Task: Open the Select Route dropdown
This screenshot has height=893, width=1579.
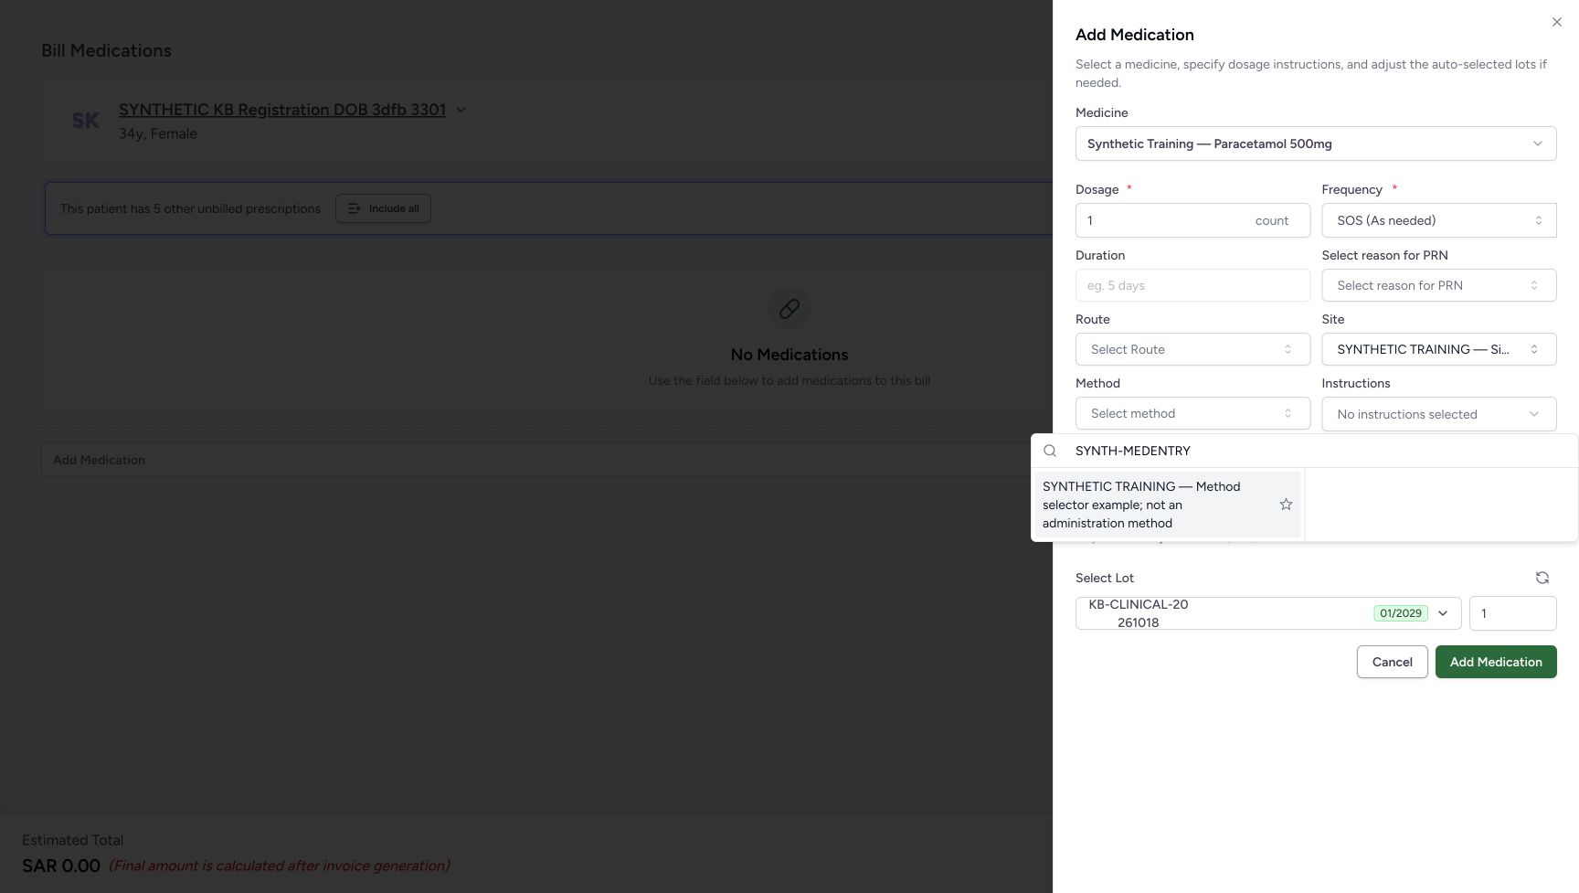Action: point(1192,349)
